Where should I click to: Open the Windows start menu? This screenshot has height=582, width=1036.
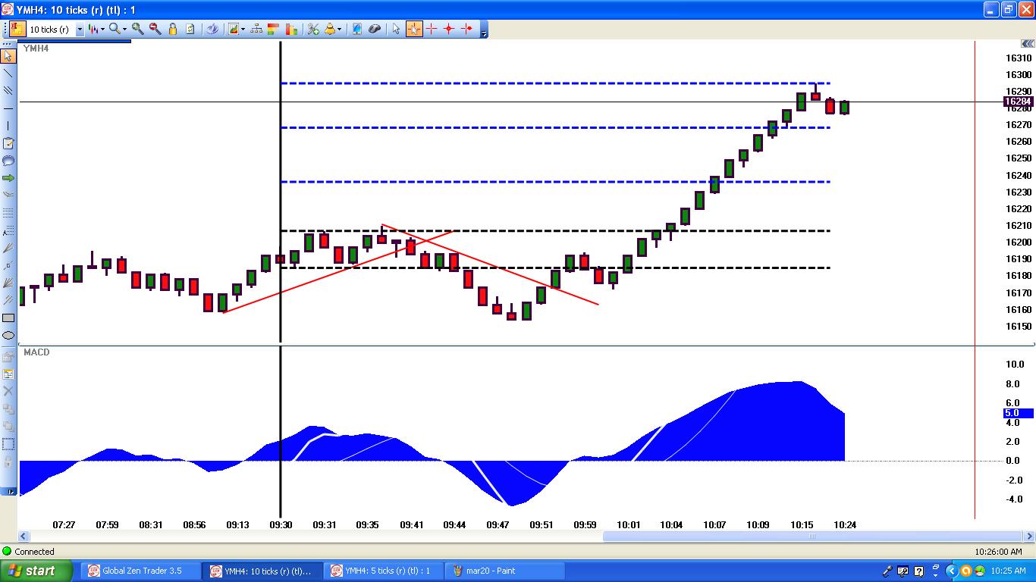tap(36, 571)
